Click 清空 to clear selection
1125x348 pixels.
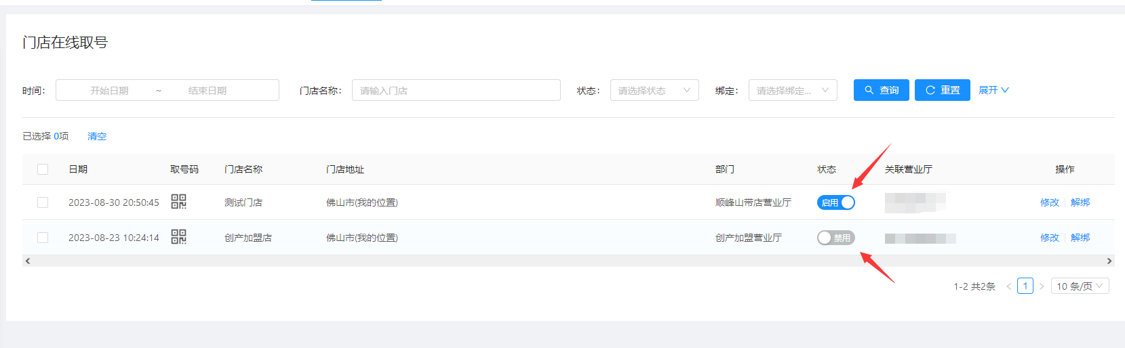(x=97, y=136)
